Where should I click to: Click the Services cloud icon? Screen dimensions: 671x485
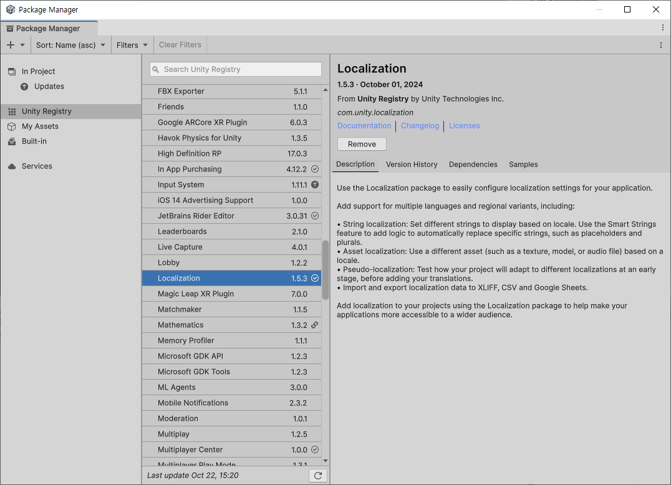click(12, 166)
